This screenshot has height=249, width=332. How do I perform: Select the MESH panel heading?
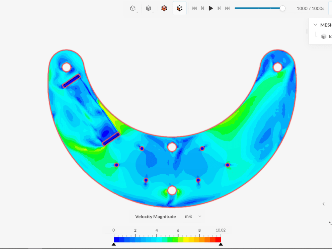[x=326, y=25]
